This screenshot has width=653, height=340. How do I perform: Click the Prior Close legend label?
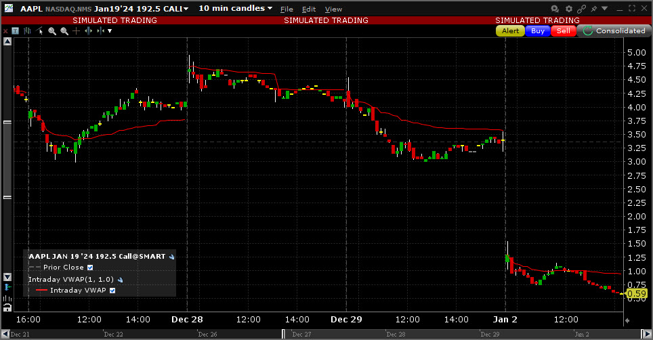click(63, 268)
